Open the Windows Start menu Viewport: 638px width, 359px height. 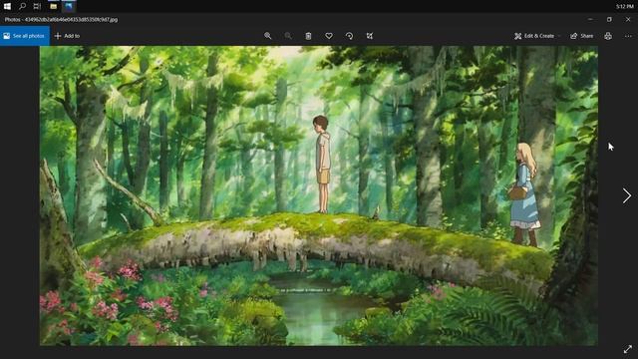[x=7, y=6]
